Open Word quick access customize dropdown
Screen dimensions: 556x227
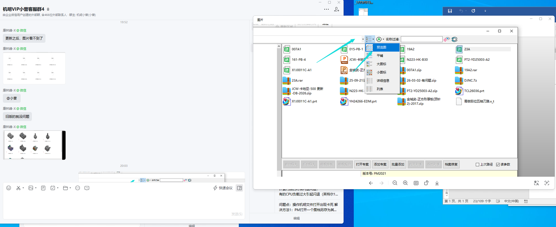pyautogui.click(x=485, y=11)
